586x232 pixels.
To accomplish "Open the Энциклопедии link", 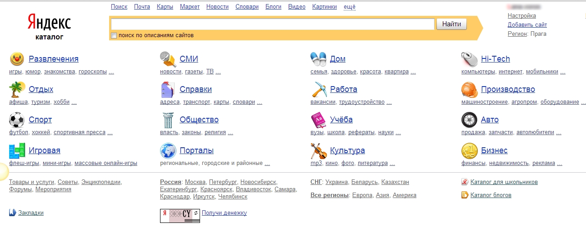I will coord(101,182).
